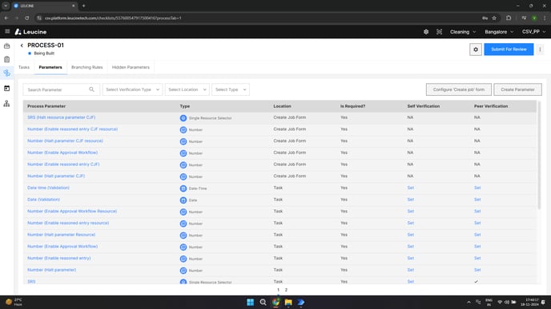Image resolution: width=551 pixels, height=309 pixels.
Task: Expand the Bangalore facility dropdown
Action: (499, 32)
